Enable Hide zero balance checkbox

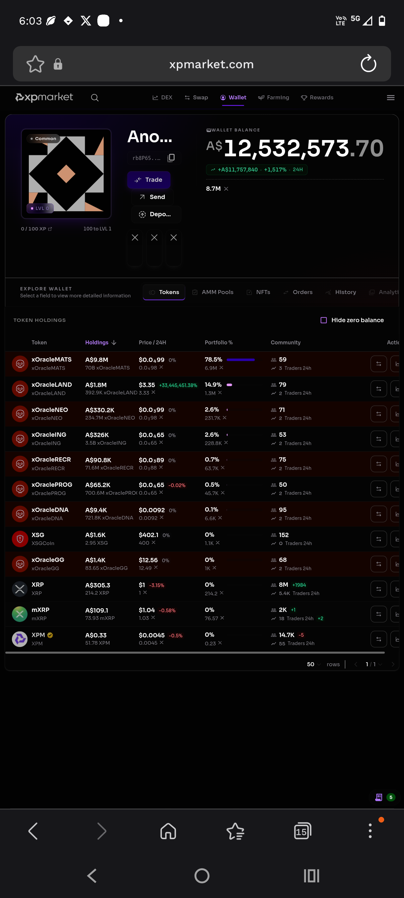[x=324, y=320]
